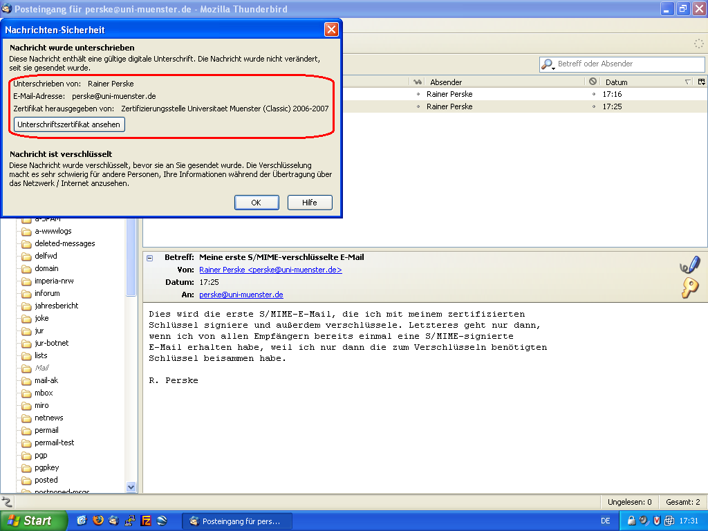Click the Hilfe button in the dialog
The width and height of the screenshot is (708, 531).
310,203
